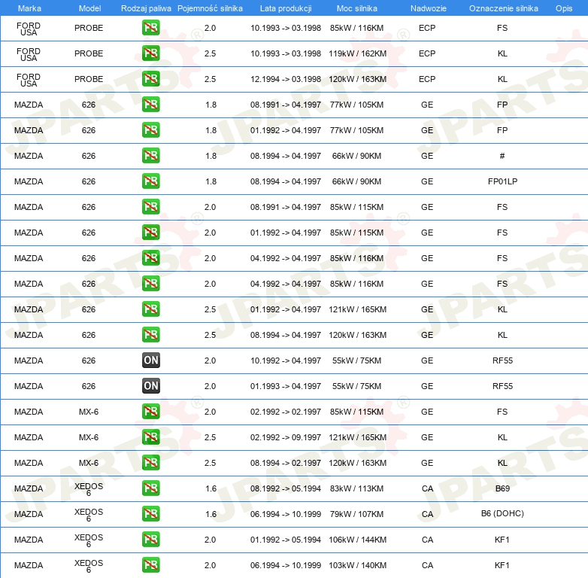Screen dimensions: 588x578
Task: Click power value 106kW / 144KM
Action: click(357, 540)
